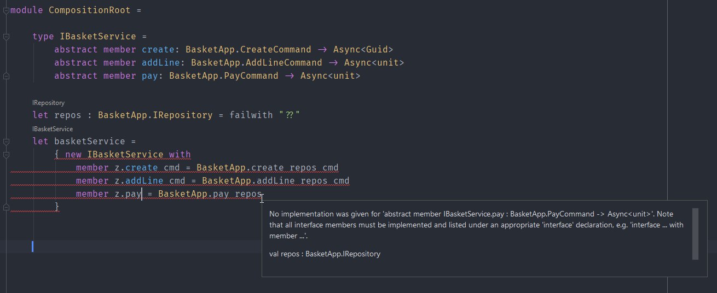The image size is (717, 293).
Task: Click the IBasketService type hint above basketService
Action: click(53, 129)
